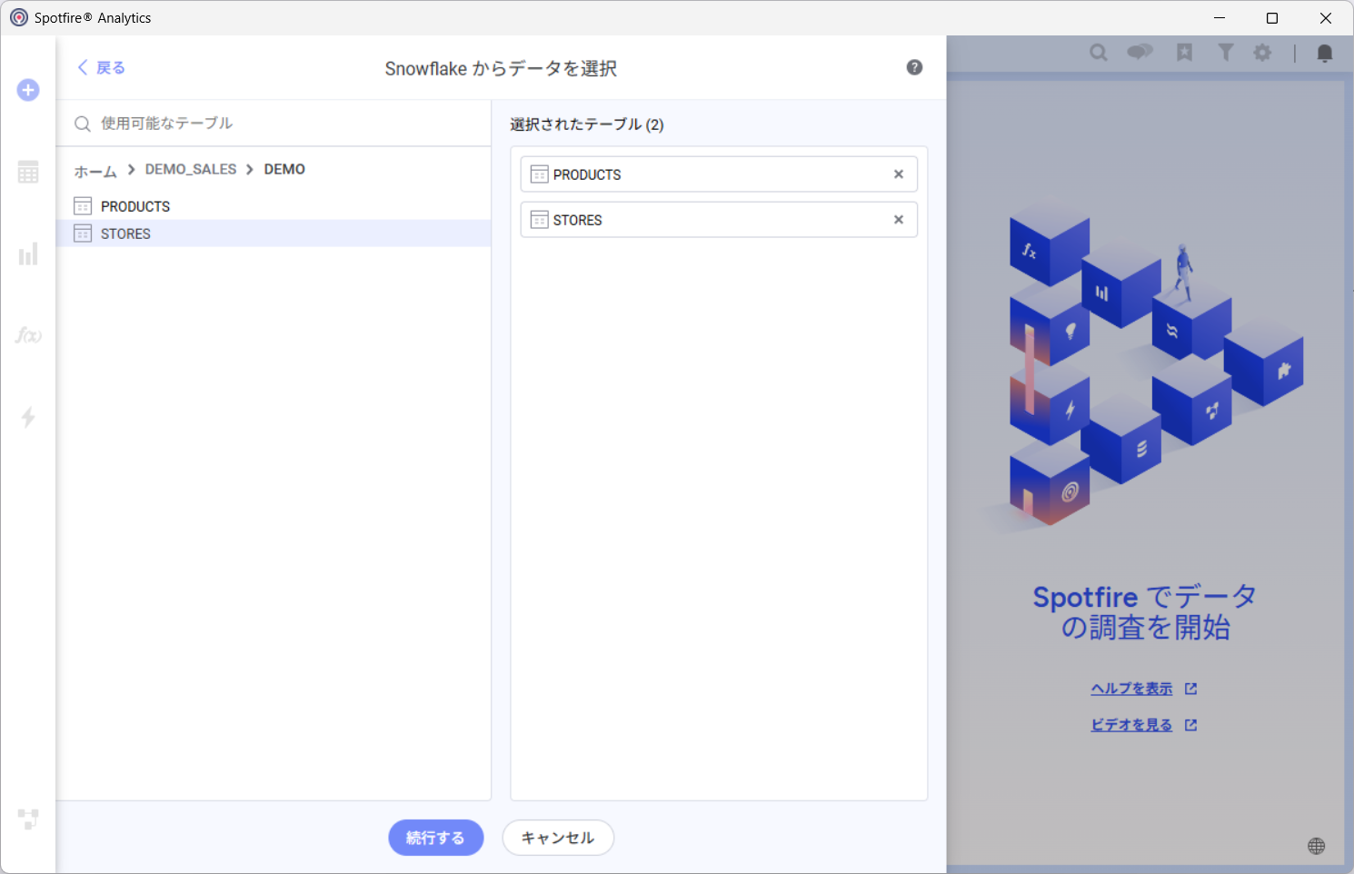
Task: Remove STORES from selected tables
Action: (899, 220)
